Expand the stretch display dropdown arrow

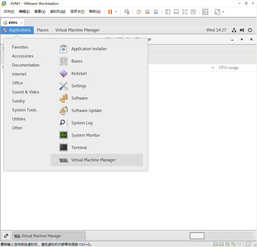click(223, 12)
